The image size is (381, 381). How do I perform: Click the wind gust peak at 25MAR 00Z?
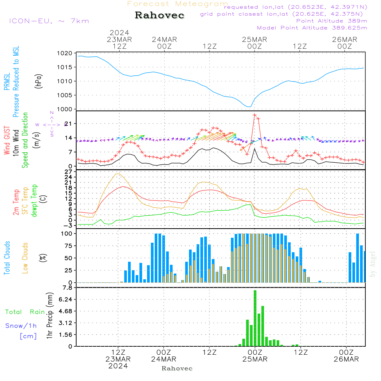pyautogui.click(x=255, y=115)
